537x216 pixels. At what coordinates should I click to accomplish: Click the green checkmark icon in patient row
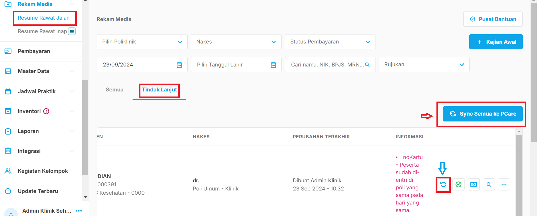pyautogui.click(x=458, y=185)
